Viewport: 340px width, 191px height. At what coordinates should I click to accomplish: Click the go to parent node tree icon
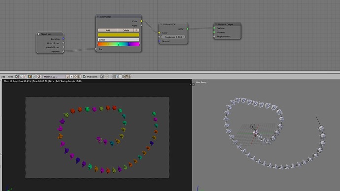[107, 76]
